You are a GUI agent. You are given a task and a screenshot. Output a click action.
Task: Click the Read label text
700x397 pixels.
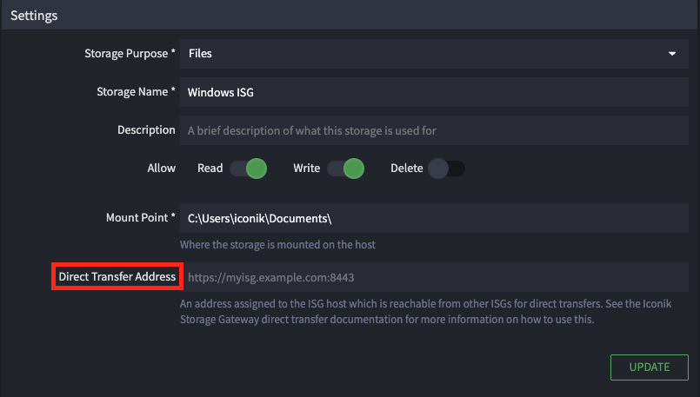210,169
